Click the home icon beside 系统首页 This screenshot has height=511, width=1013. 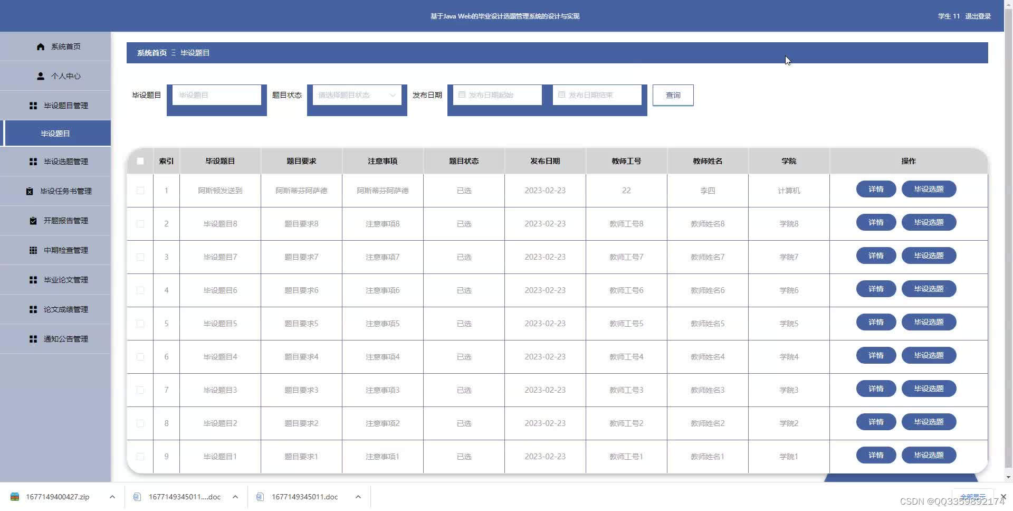(x=41, y=46)
